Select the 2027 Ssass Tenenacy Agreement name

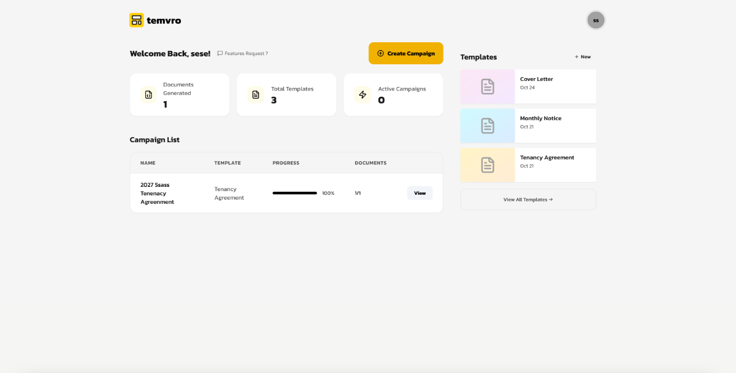tap(157, 193)
